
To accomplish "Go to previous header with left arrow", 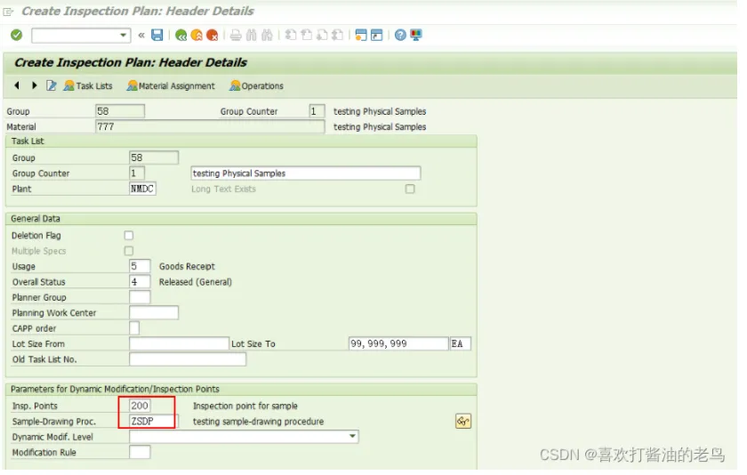I will click(17, 85).
